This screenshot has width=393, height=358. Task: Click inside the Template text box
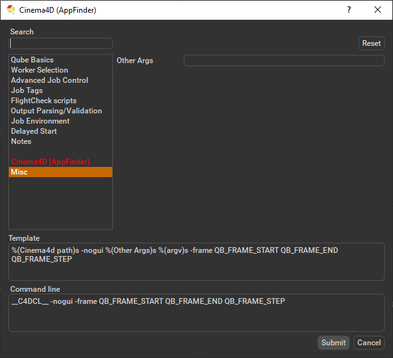(x=196, y=262)
